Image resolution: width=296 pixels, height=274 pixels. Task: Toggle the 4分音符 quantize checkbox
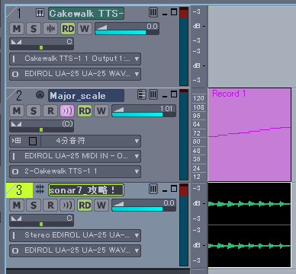click(33, 141)
